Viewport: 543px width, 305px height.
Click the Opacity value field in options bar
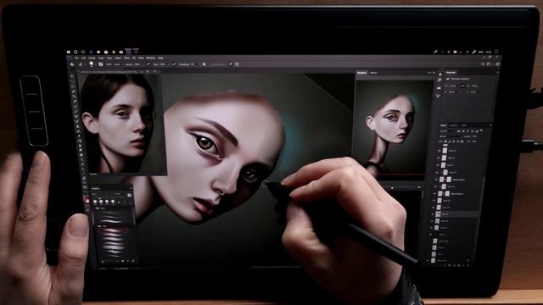point(137,64)
